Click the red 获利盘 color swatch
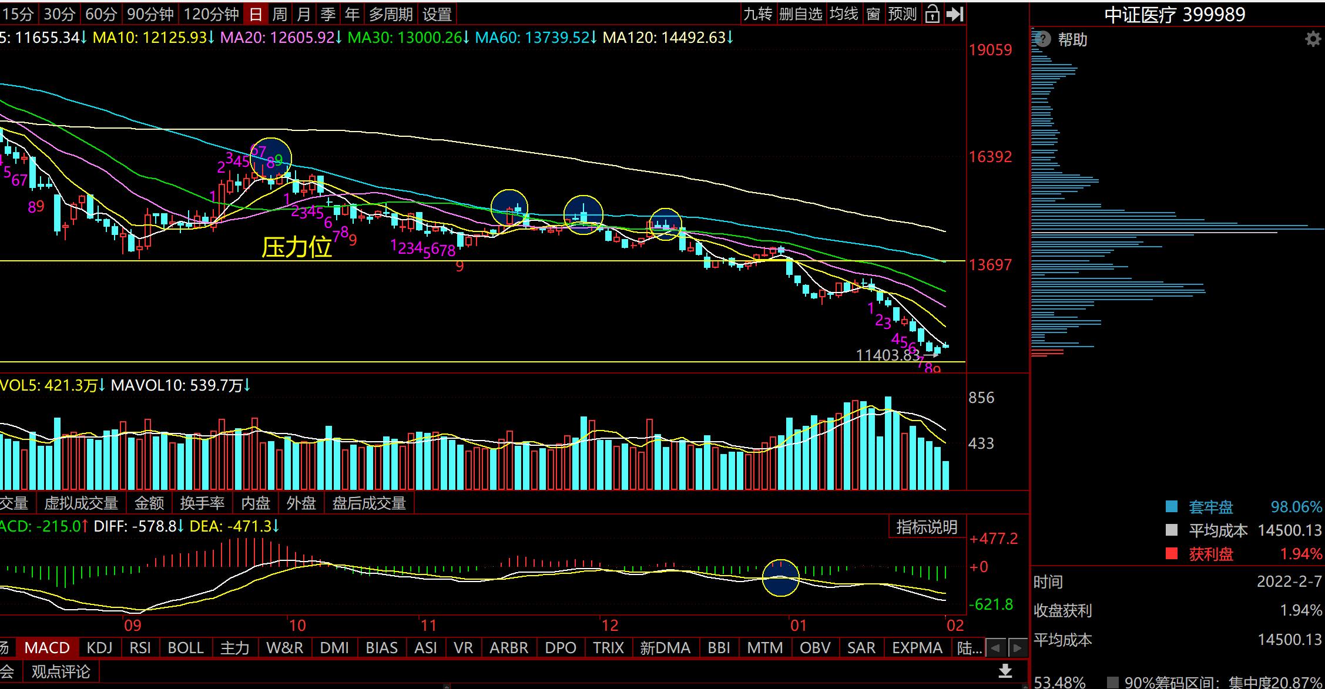Image resolution: width=1325 pixels, height=689 pixels. tap(1171, 554)
